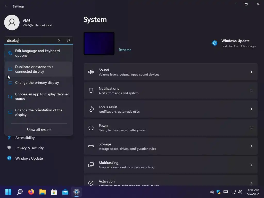264x198 pixels.
Task: Expand the Focus assist chevron
Action: [251, 109]
